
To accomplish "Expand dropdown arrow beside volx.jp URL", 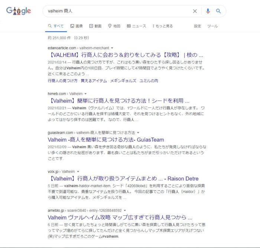I will pyautogui.click(x=78, y=171).
